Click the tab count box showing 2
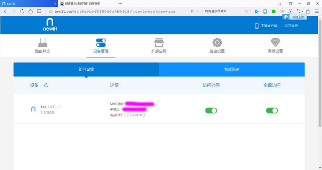 pyautogui.click(x=280, y=3)
